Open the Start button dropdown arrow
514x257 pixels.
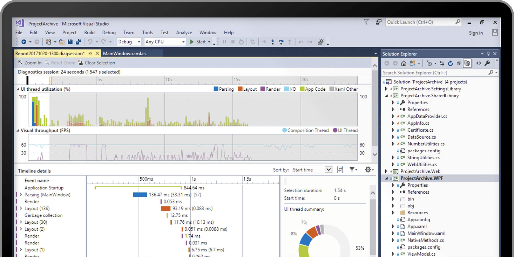[x=209, y=42]
